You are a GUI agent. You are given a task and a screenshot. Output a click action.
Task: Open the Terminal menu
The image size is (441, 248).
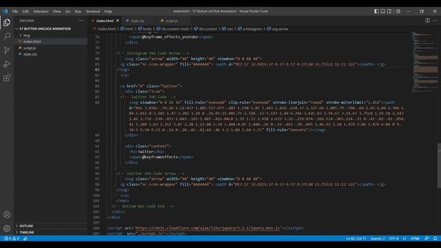tap(93, 11)
